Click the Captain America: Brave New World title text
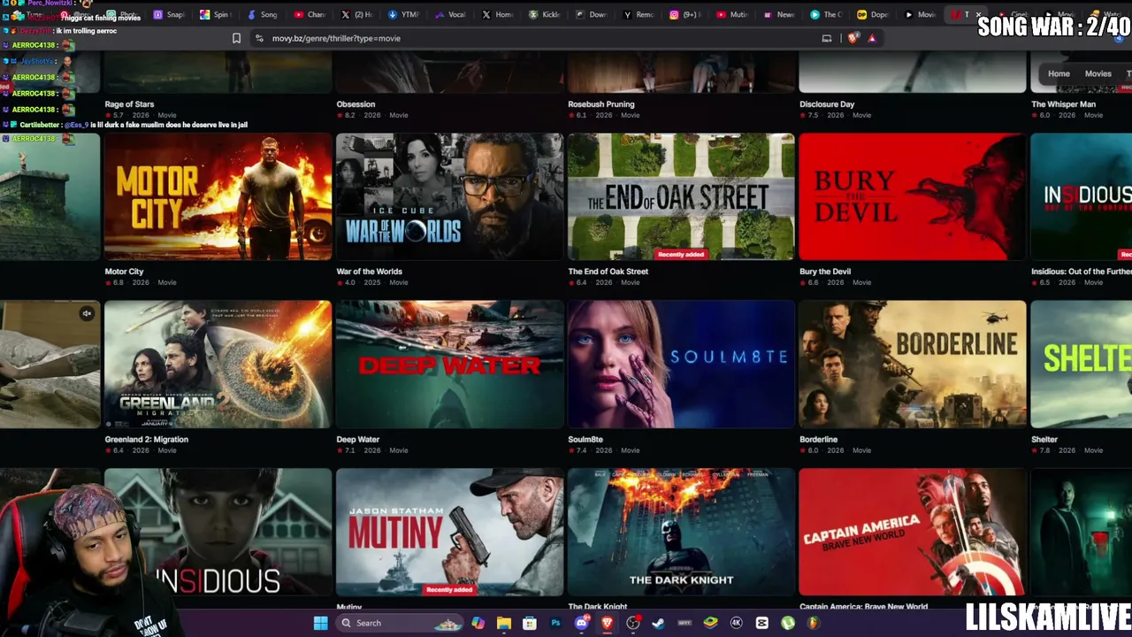 coord(864,607)
